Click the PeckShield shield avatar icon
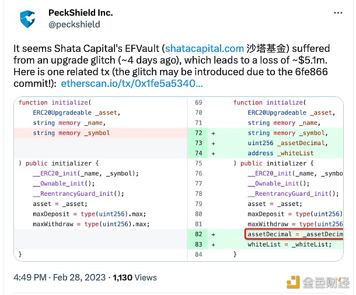Screen dimensions: 356x295 point(27,19)
